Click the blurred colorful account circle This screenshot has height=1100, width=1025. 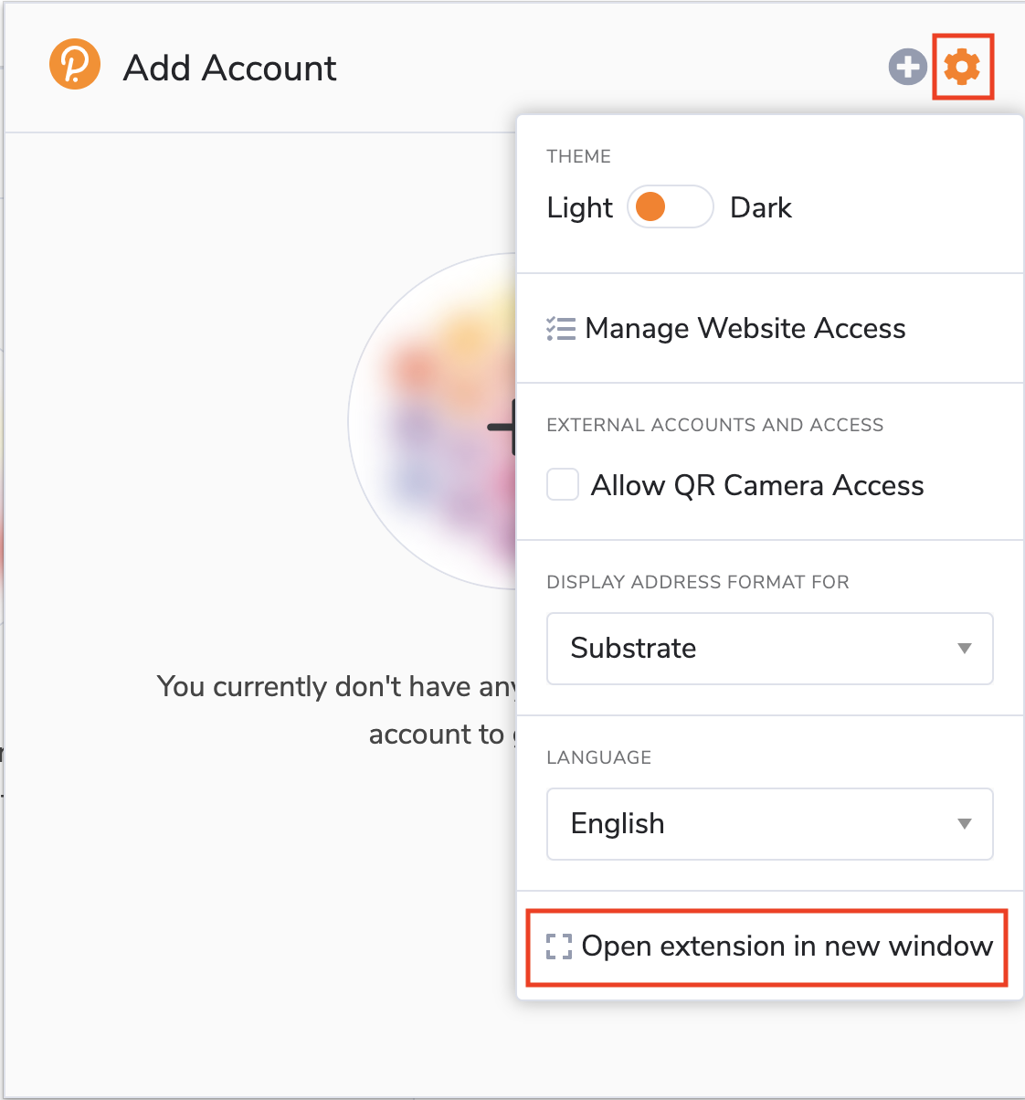tap(433, 421)
